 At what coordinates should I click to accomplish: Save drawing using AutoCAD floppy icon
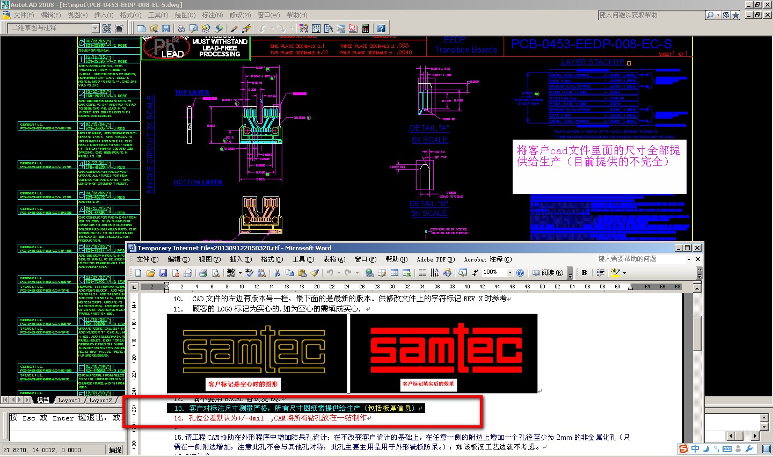[165, 28]
